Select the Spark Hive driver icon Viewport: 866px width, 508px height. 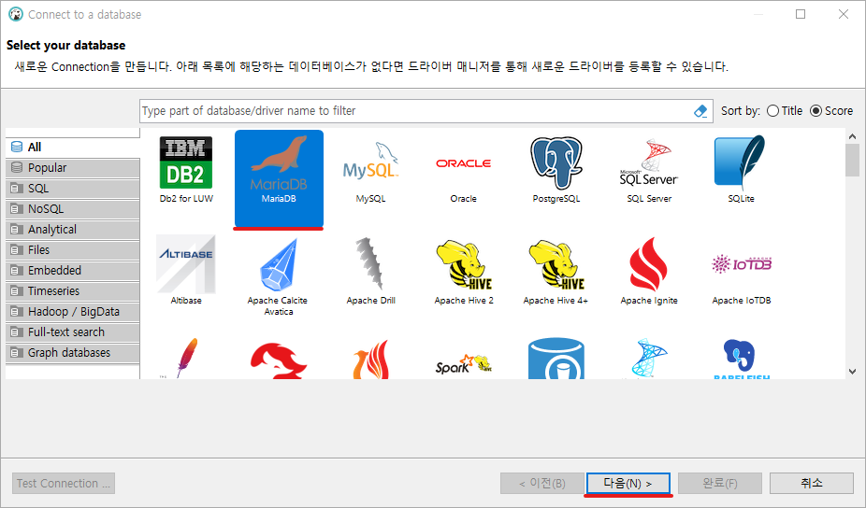coord(463,364)
